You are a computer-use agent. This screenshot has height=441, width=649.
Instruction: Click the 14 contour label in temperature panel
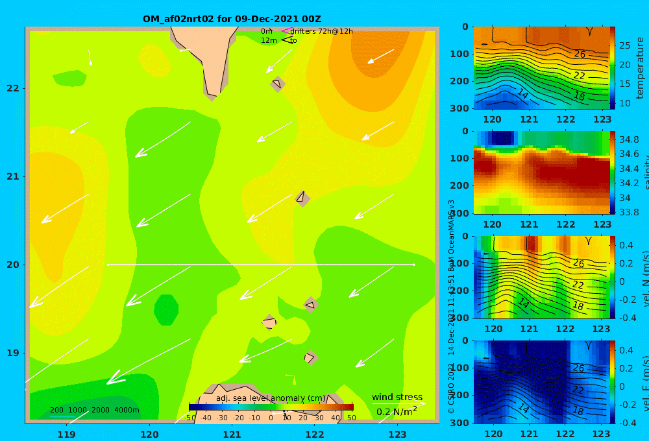click(523, 94)
